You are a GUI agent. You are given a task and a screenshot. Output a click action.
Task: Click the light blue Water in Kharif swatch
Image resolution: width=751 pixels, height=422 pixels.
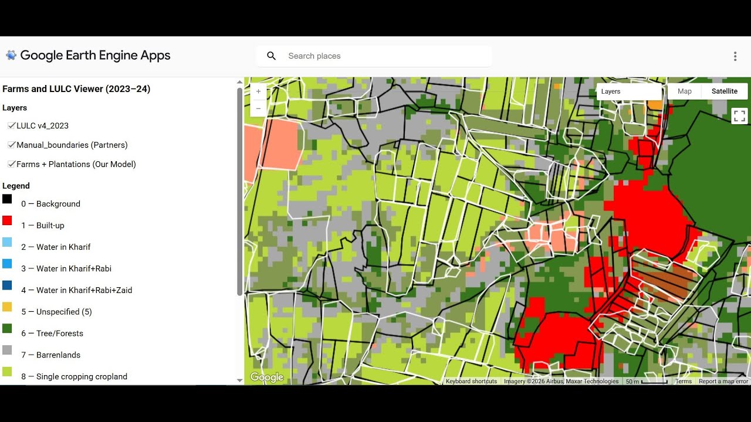pyautogui.click(x=7, y=242)
